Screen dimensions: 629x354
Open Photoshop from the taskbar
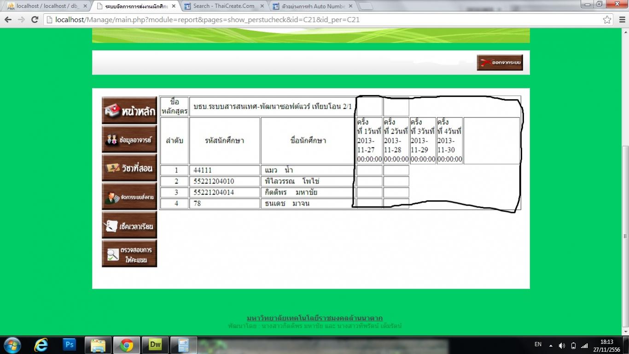coord(70,345)
